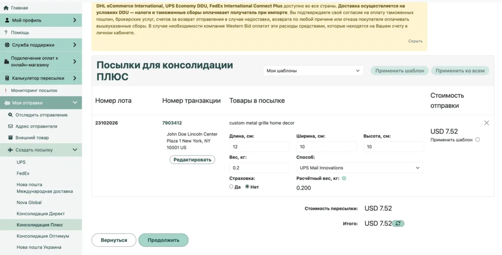Collapse Мои отправки chevron
This screenshot has width=502, height=255.
click(x=75, y=103)
